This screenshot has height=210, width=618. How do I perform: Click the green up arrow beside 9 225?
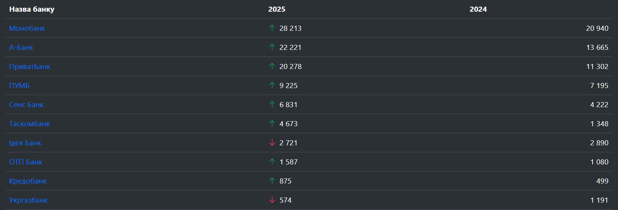[272, 85]
